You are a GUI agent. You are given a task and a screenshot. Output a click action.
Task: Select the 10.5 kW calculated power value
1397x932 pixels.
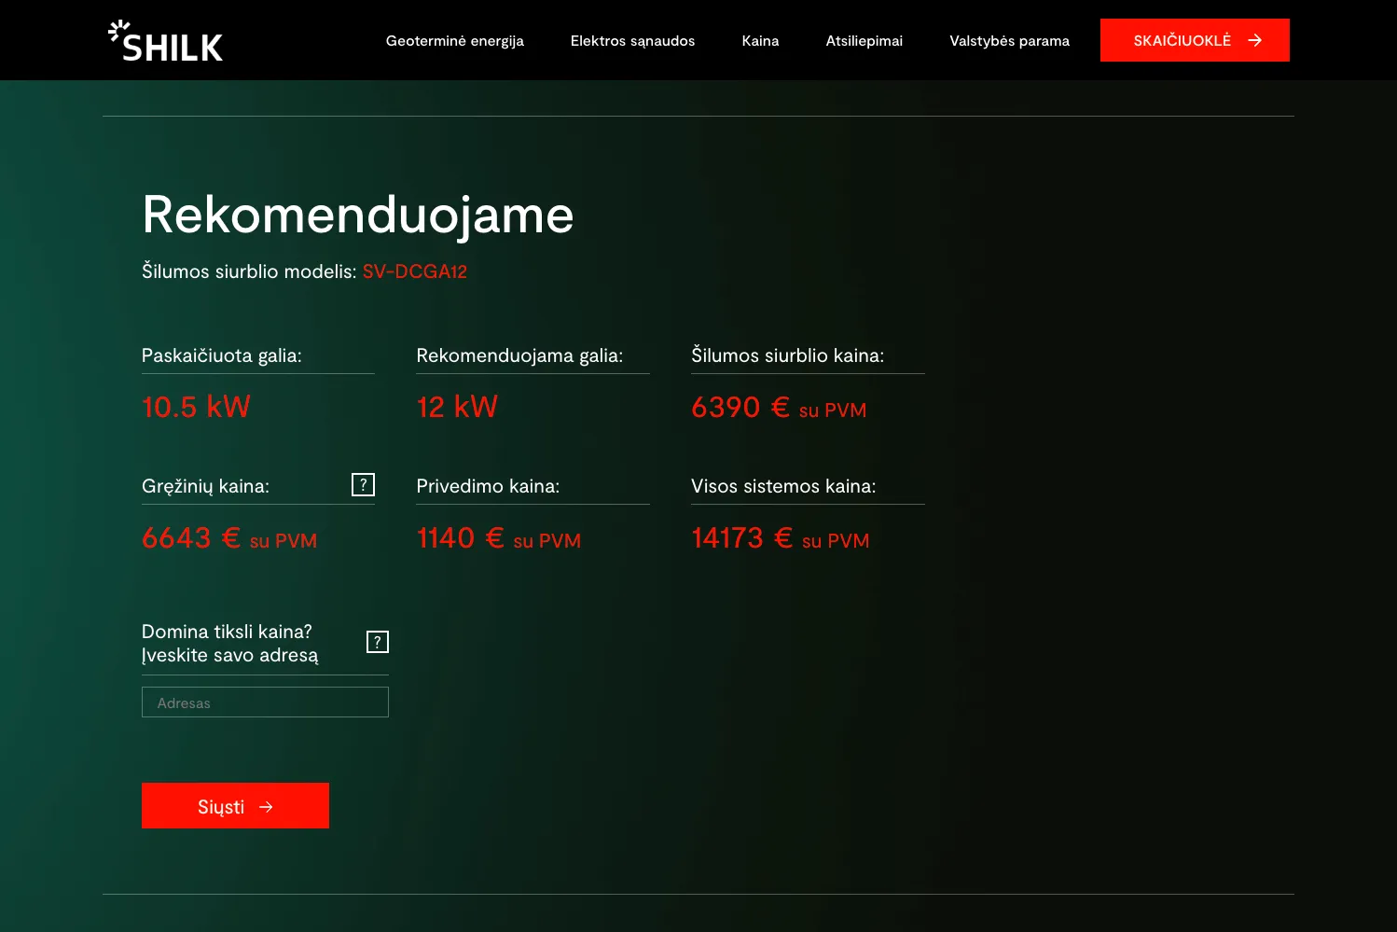pos(196,407)
